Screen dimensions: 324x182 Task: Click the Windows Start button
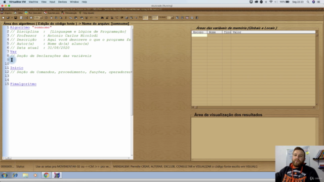tap(5, 175)
